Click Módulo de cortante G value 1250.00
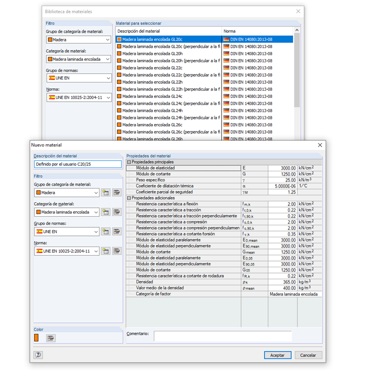Image resolution: width=367 pixels, height=371 pixels. [x=282, y=174]
